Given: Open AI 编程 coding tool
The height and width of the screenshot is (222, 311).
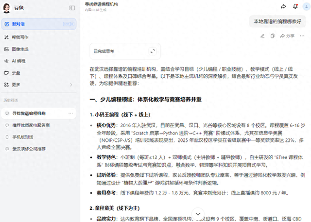Looking at the screenshot, I should point(39,61).
